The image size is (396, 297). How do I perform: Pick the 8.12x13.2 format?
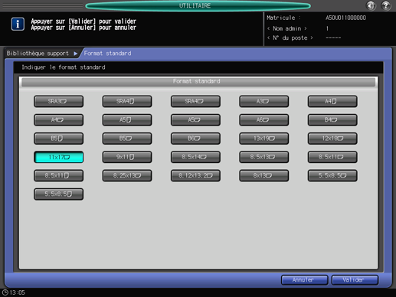(x=195, y=175)
